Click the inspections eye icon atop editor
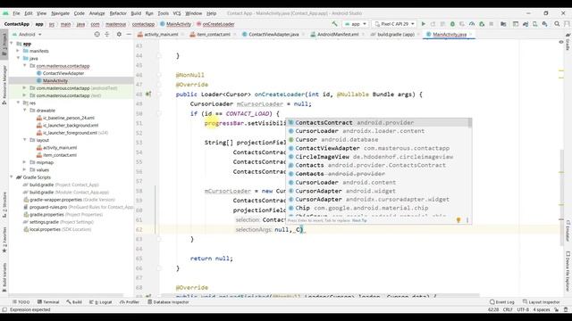Viewport: 572px width, 321px height. pos(561,42)
